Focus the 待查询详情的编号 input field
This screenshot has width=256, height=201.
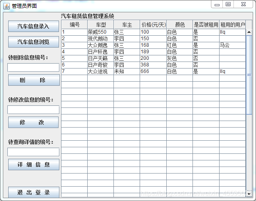click(x=33, y=152)
